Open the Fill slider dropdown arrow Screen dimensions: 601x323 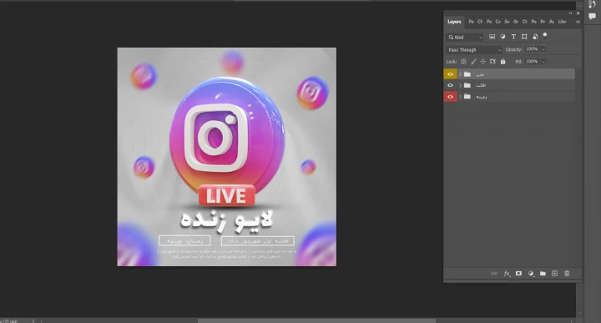(x=543, y=62)
